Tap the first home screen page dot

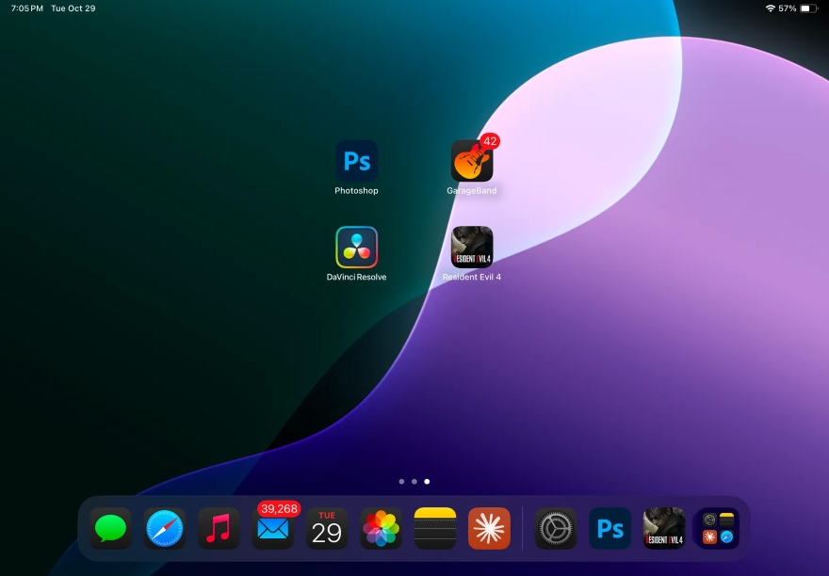coord(401,481)
